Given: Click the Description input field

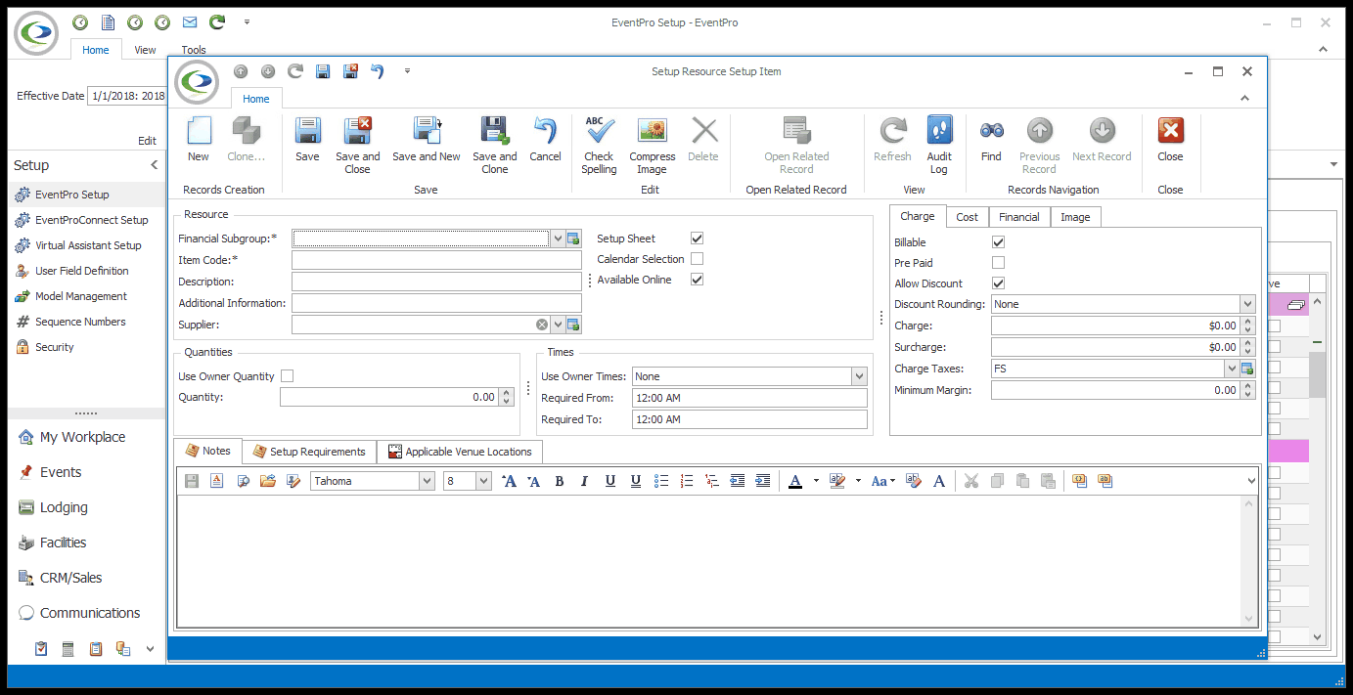Looking at the screenshot, I should pyautogui.click(x=436, y=282).
